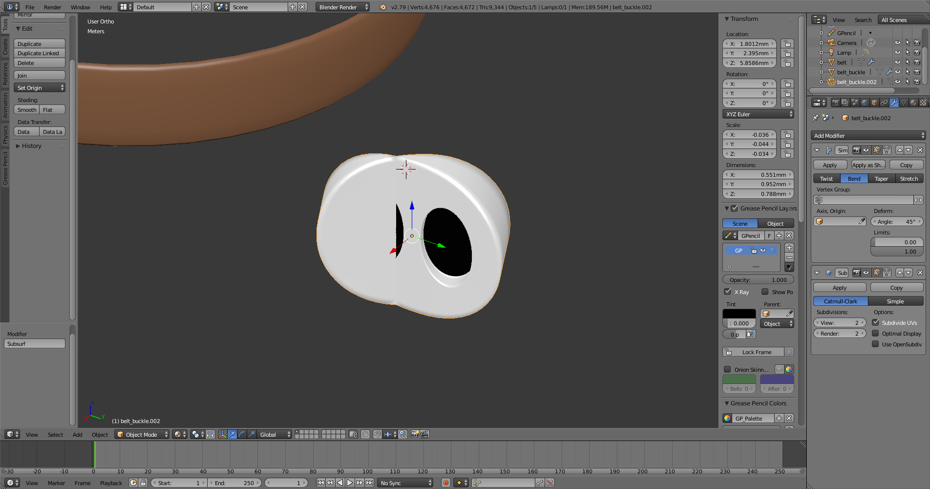Lock X location value
Image resolution: width=930 pixels, height=489 pixels.
coord(787,43)
